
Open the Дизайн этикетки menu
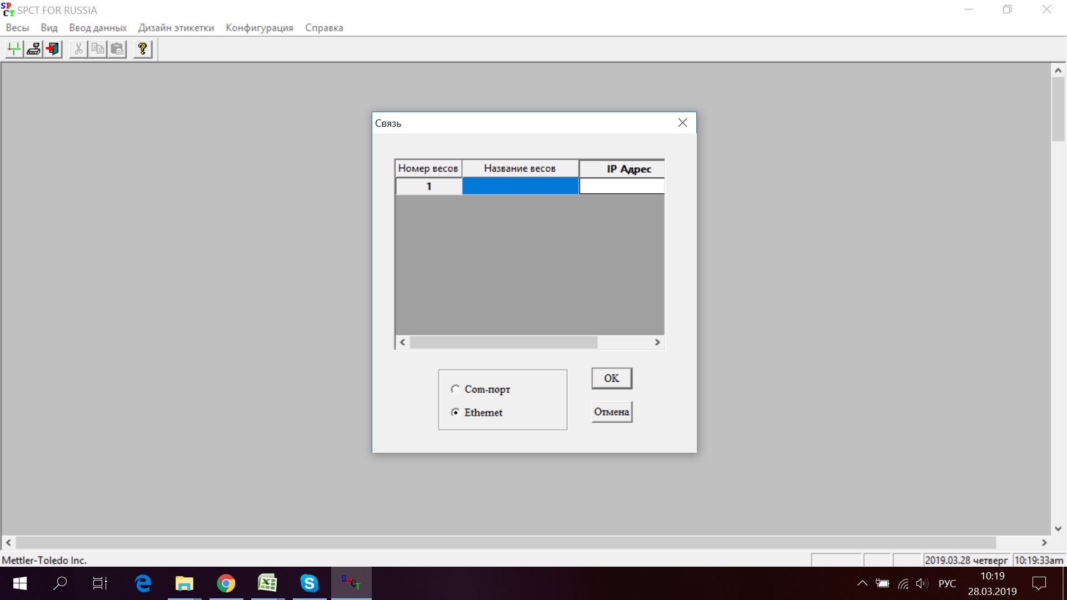[x=176, y=28]
